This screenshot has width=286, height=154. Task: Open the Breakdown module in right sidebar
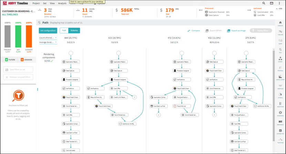tap(280, 122)
